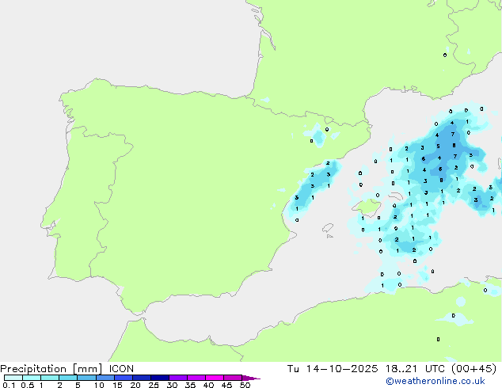Image resolution: width=502 pixels, height=388 pixels.
Task: Click the '0.1' legend scale label
Action: click(9, 385)
